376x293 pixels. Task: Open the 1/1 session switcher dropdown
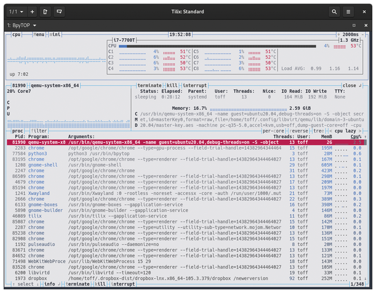click(16, 12)
